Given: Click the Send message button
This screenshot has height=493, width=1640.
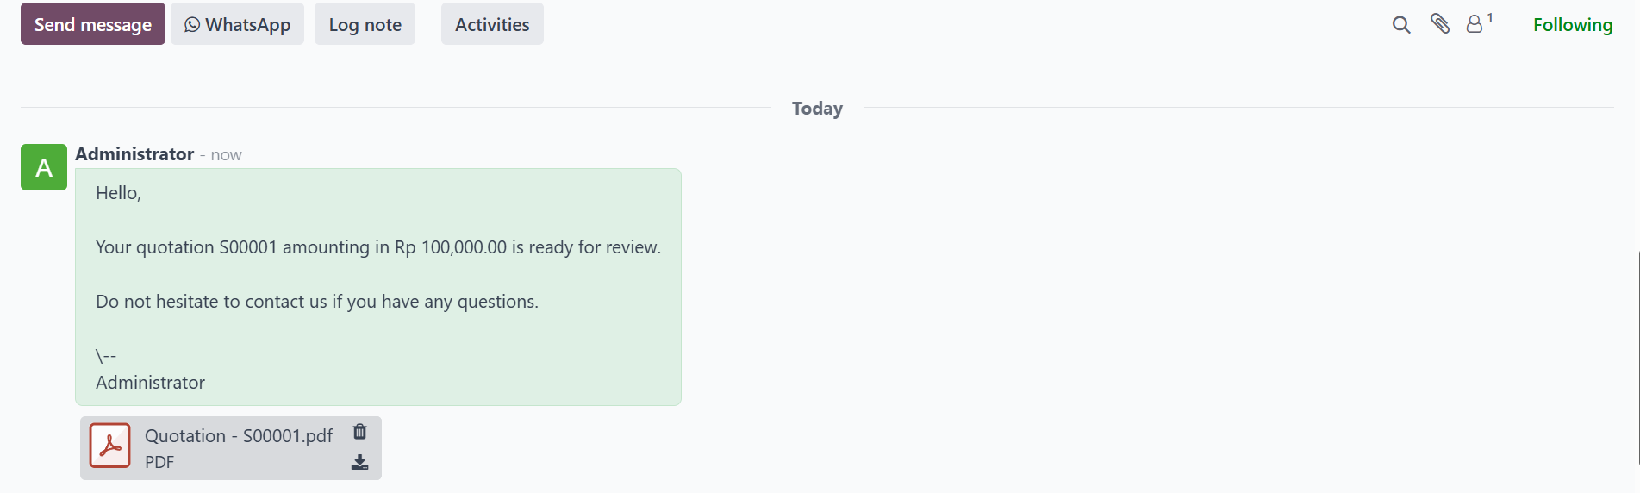Looking at the screenshot, I should coord(93,24).
